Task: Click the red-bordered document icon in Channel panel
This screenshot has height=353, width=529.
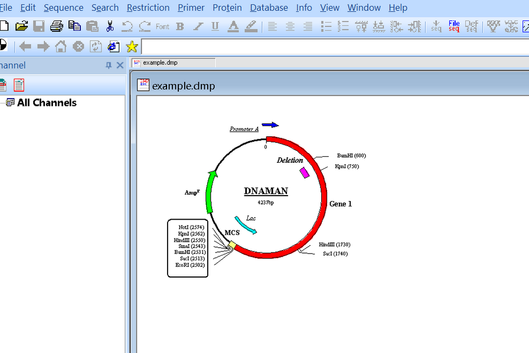Action: pyautogui.click(x=19, y=85)
